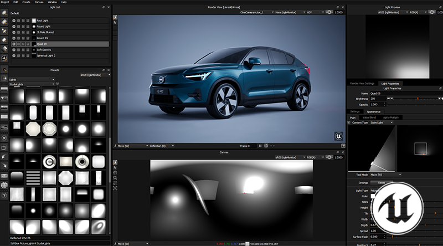This screenshot has height=246, width=443.
Task: Pause the Render View at Frame 0
Action: point(260,146)
